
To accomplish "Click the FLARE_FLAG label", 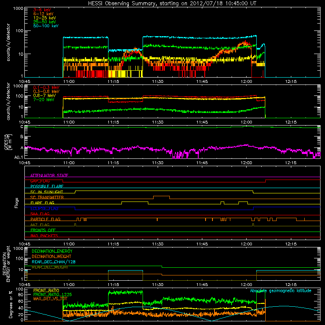I will [42, 203].
